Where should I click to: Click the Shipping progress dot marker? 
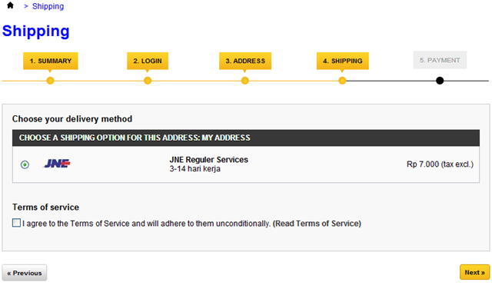[x=342, y=81]
